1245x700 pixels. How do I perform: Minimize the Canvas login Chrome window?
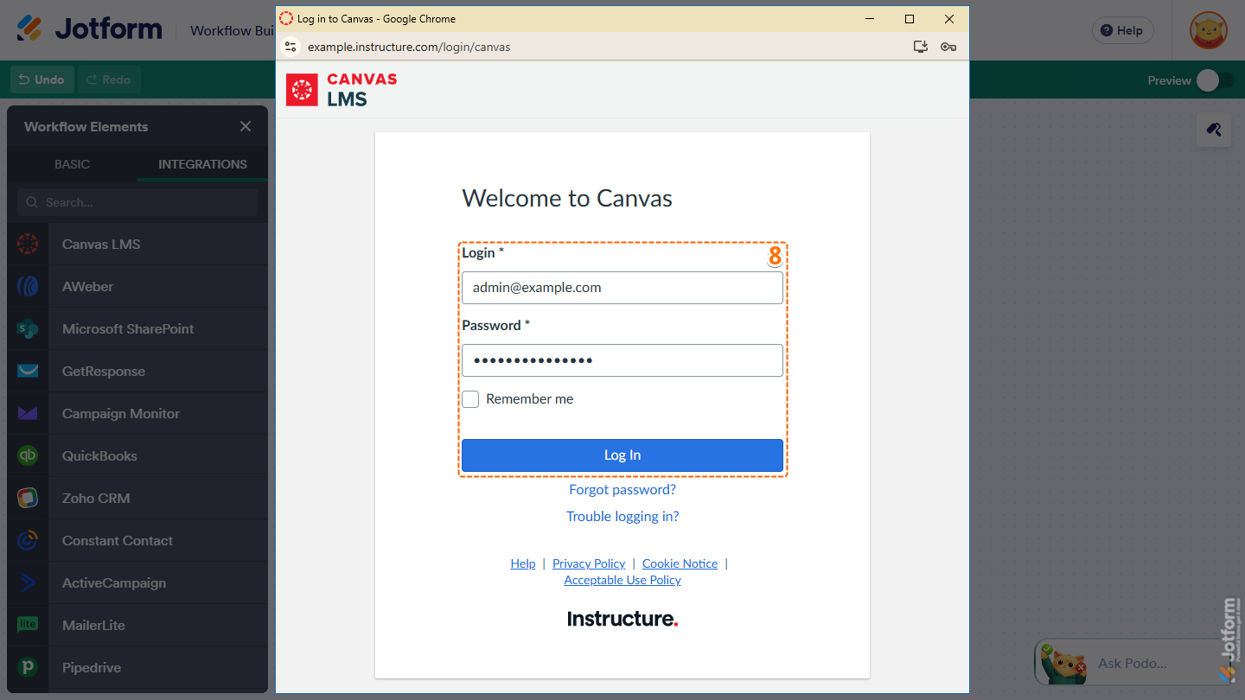[870, 19]
